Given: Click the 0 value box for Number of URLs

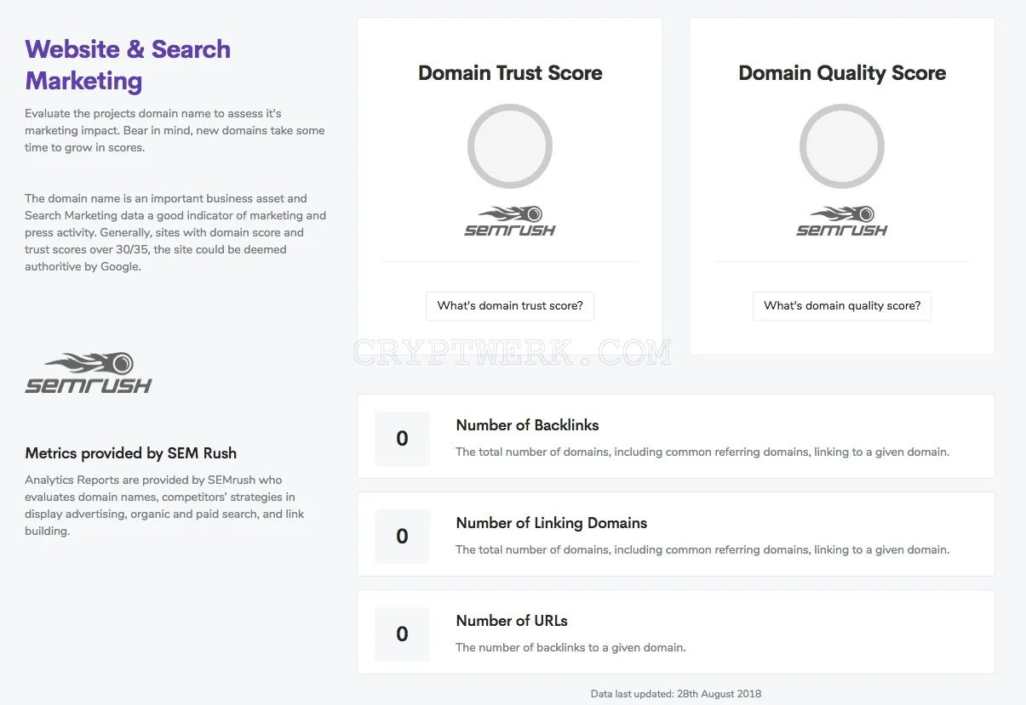Looking at the screenshot, I should point(403,634).
